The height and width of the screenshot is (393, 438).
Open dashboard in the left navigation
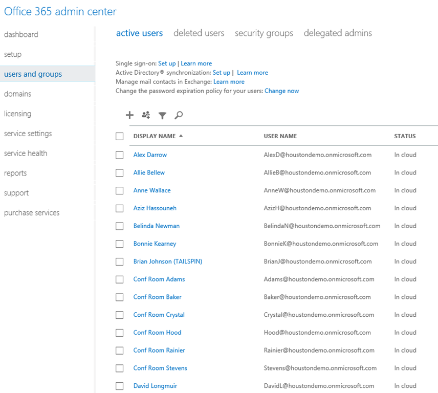pyautogui.click(x=21, y=34)
